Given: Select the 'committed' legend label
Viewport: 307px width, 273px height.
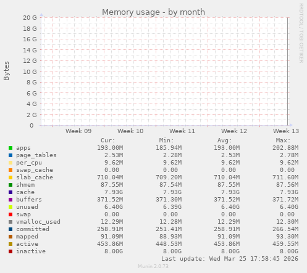Looking at the screenshot, I should 33,229.
